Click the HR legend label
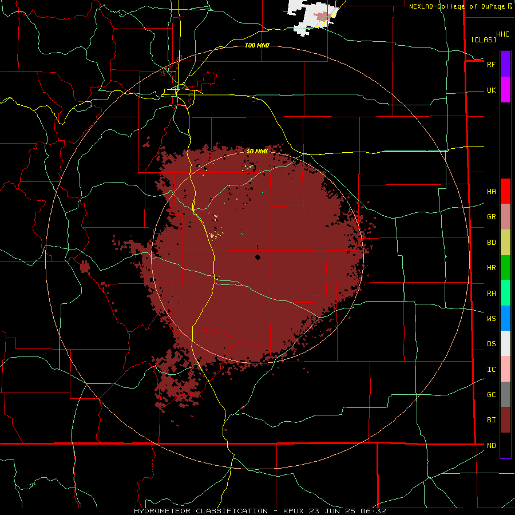 (x=491, y=268)
